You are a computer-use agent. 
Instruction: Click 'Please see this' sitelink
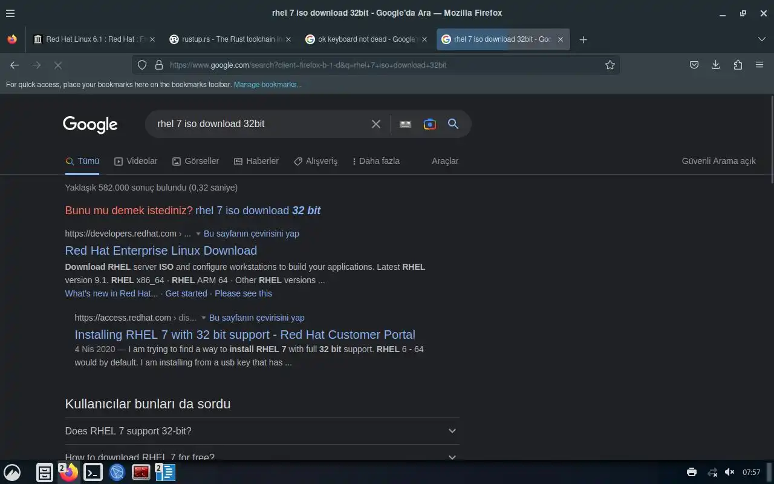(243, 293)
